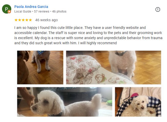
Task: Open side-profile photo of white poodle
Action: tap(65, 102)
